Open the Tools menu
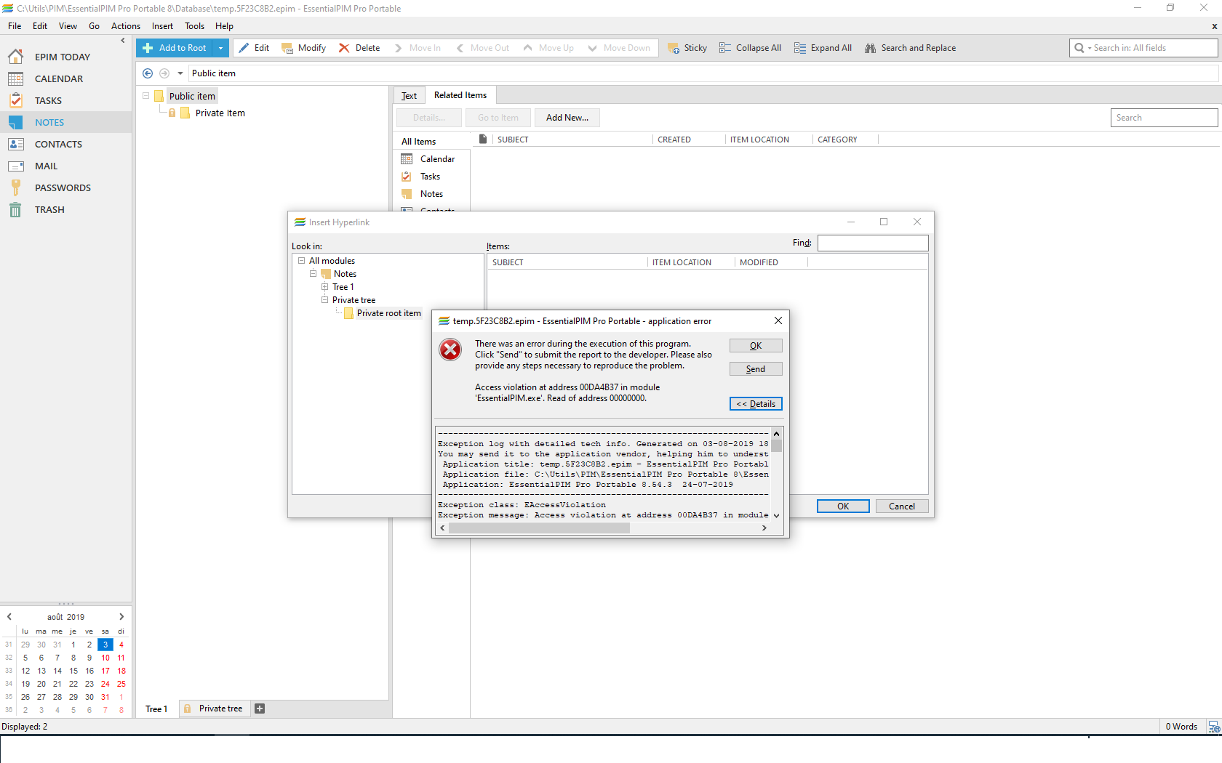Image resolution: width=1222 pixels, height=763 pixels. (194, 26)
